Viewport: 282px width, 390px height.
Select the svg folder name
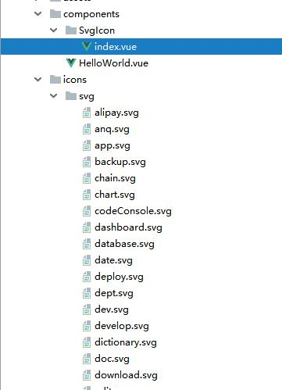[87, 97]
